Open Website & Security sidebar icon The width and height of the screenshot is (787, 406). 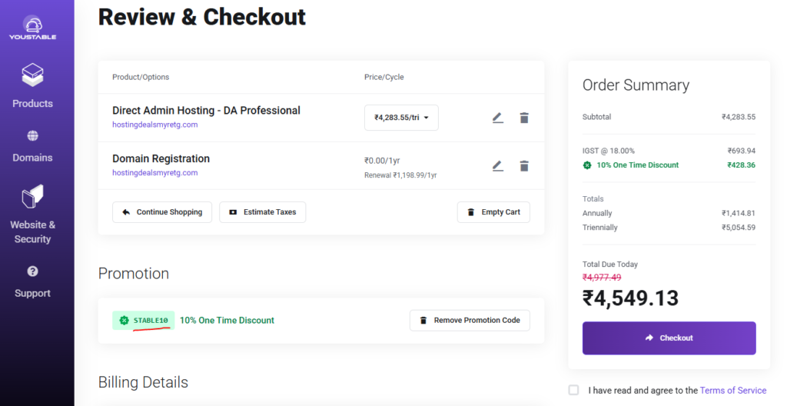pyautogui.click(x=32, y=197)
